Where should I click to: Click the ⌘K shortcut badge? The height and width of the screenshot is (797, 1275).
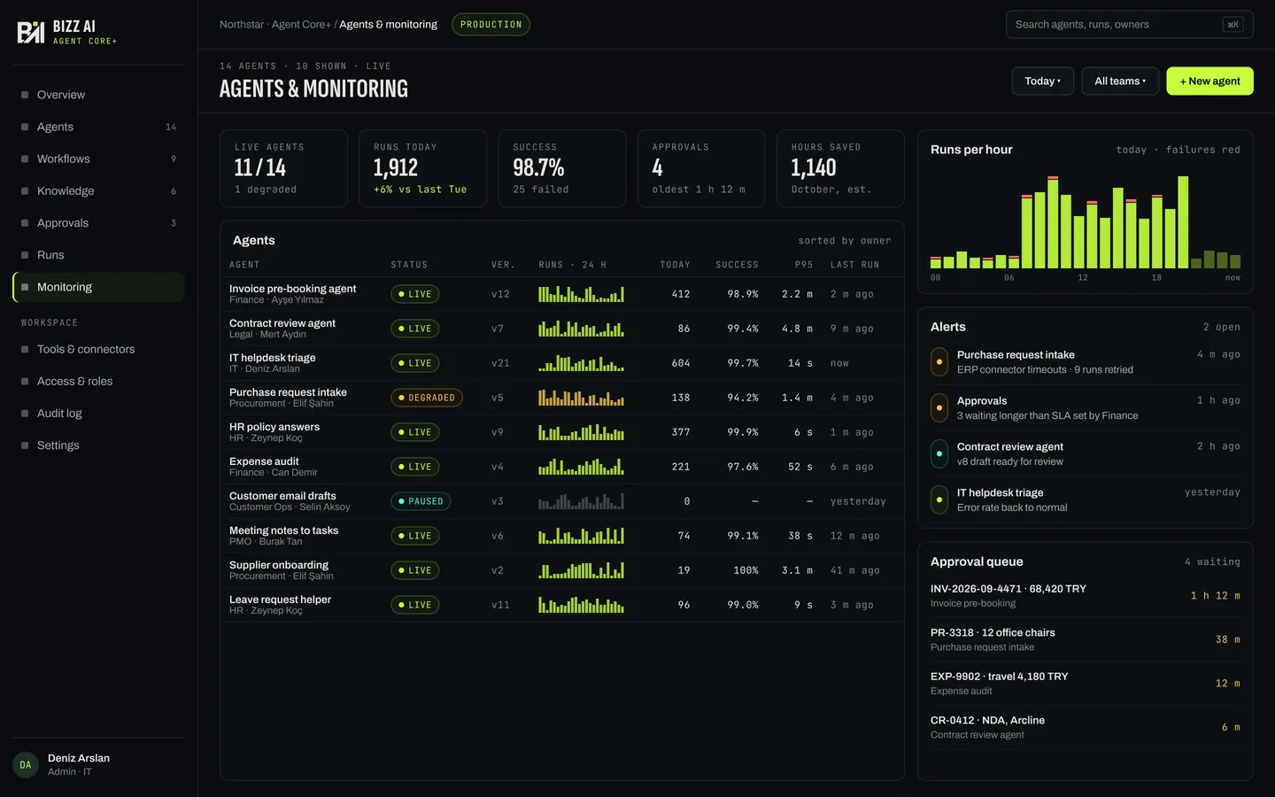1232,25
